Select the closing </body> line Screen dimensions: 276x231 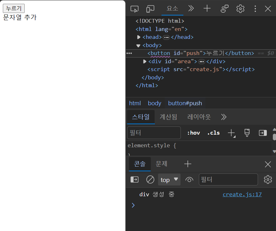coord(153,77)
